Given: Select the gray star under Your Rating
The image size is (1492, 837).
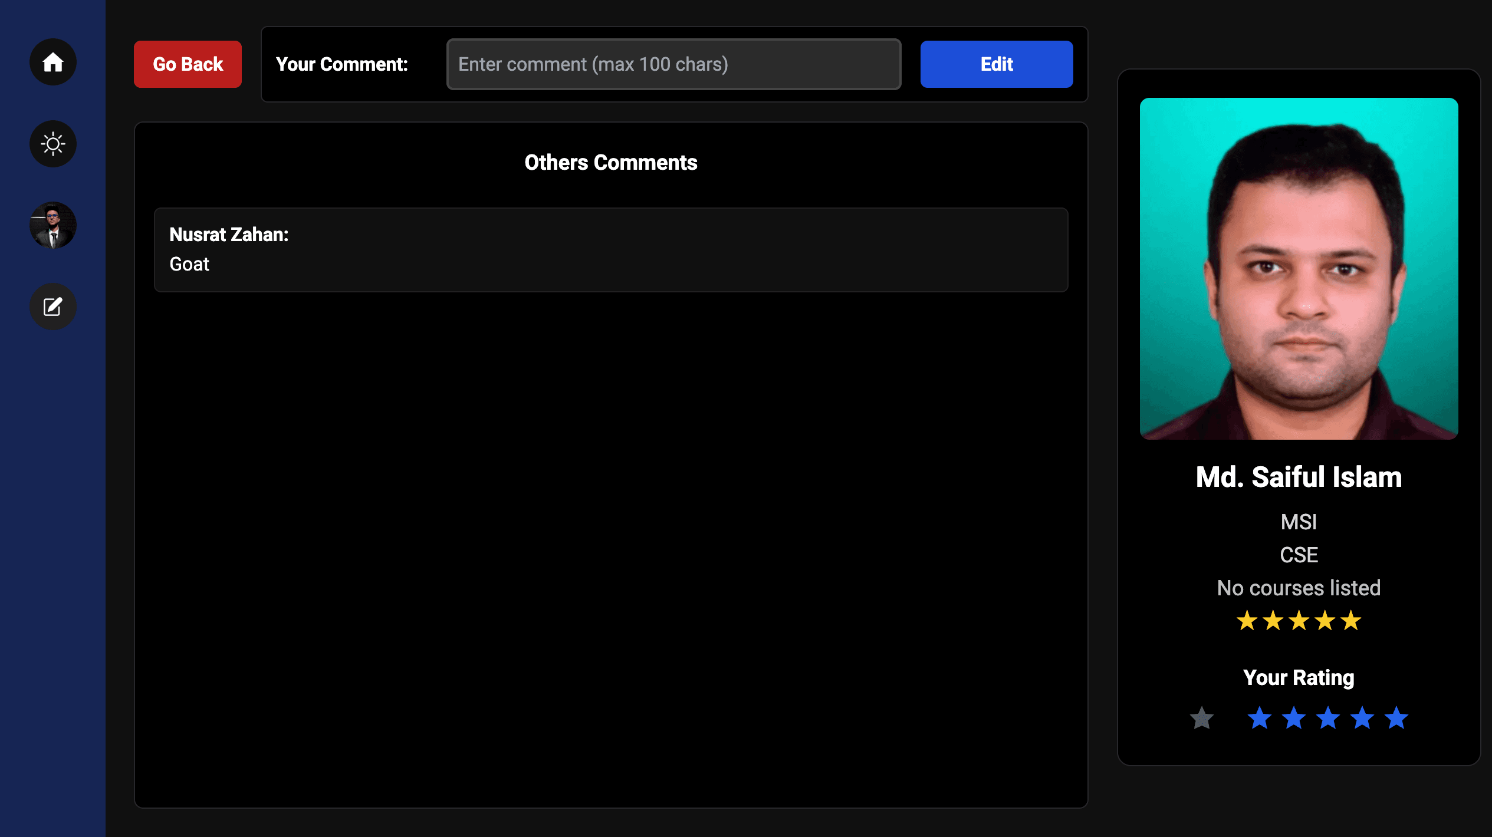Looking at the screenshot, I should coord(1201,718).
